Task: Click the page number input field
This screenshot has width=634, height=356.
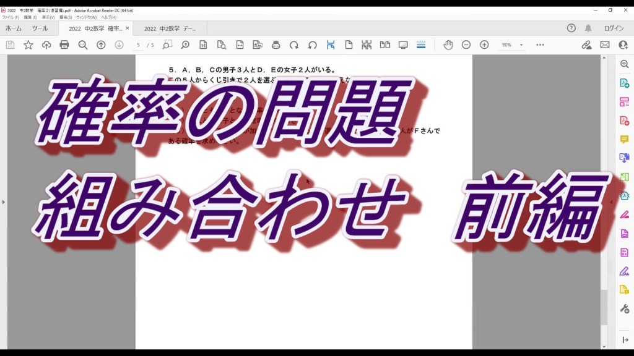Action: 138,45
